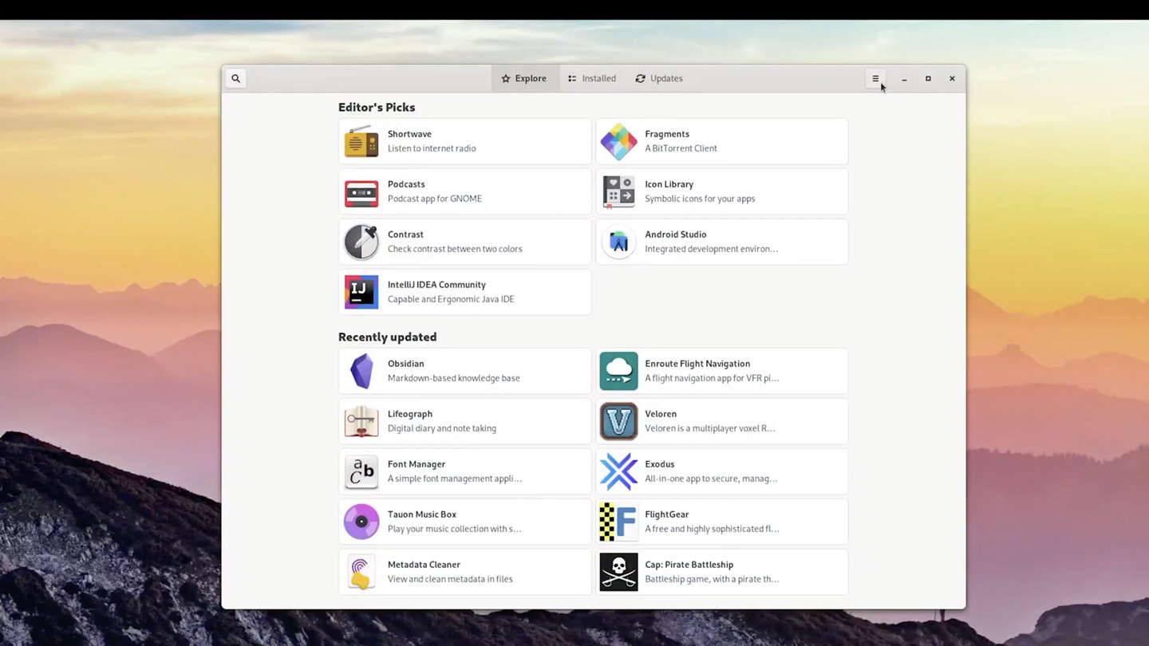This screenshot has width=1149, height=646.
Task: Select the Contrast app title
Action: click(405, 234)
